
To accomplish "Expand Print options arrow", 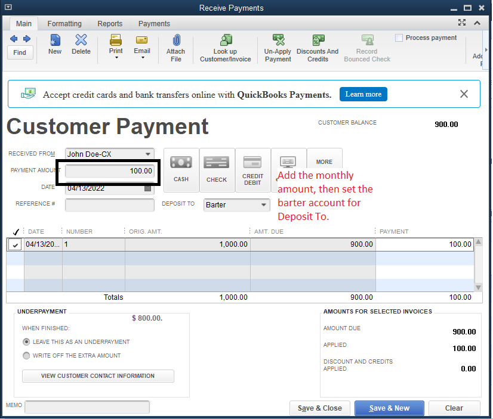I will 116,58.
